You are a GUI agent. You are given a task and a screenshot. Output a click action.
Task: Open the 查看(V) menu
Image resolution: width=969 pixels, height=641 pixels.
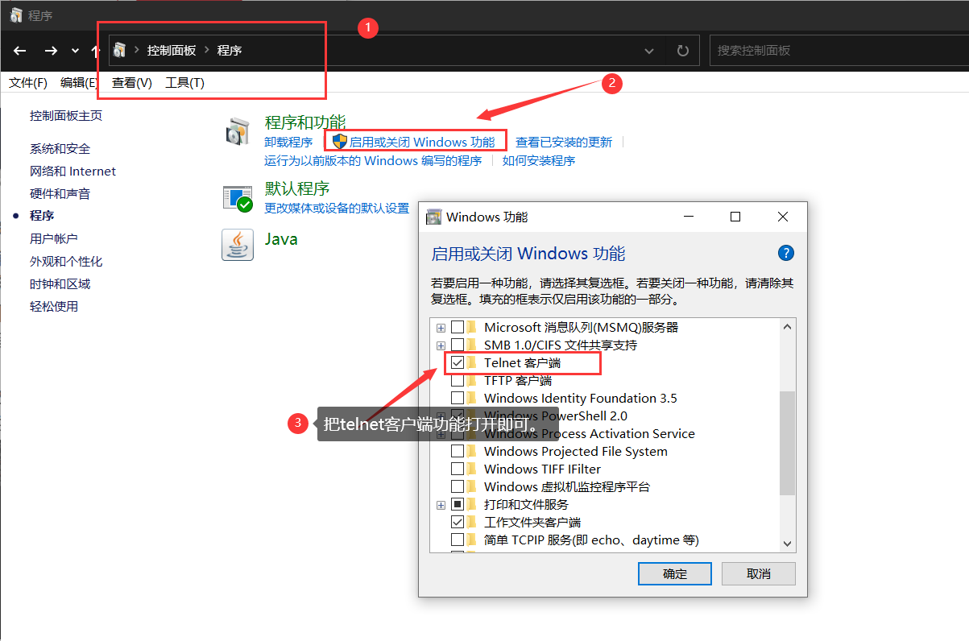pyautogui.click(x=132, y=83)
